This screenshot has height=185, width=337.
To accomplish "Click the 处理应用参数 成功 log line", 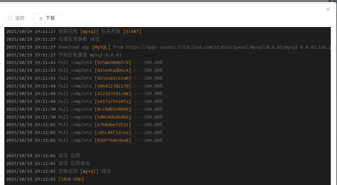I will pyautogui.click(x=79, y=39).
